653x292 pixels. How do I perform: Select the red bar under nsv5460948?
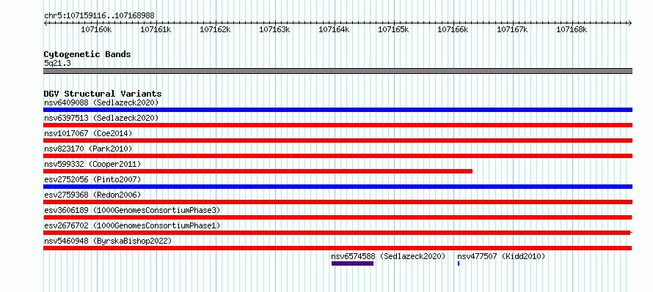[x=338, y=248]
